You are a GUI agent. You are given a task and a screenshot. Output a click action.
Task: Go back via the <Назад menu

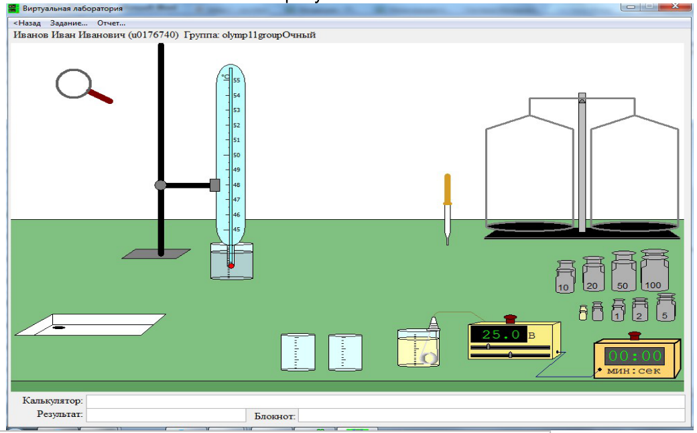[x=27, y=23]
